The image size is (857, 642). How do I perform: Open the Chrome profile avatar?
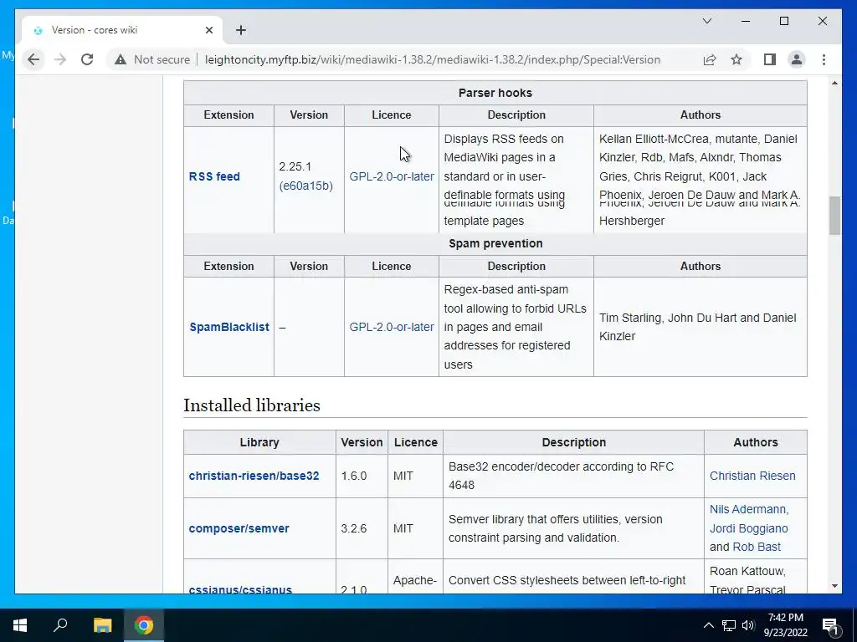tap(797, 59)
